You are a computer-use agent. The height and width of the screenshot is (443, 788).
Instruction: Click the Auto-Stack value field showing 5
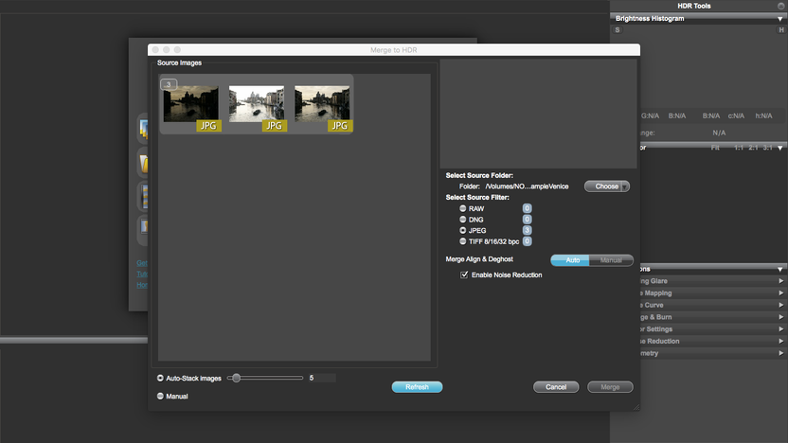[322, 378]
